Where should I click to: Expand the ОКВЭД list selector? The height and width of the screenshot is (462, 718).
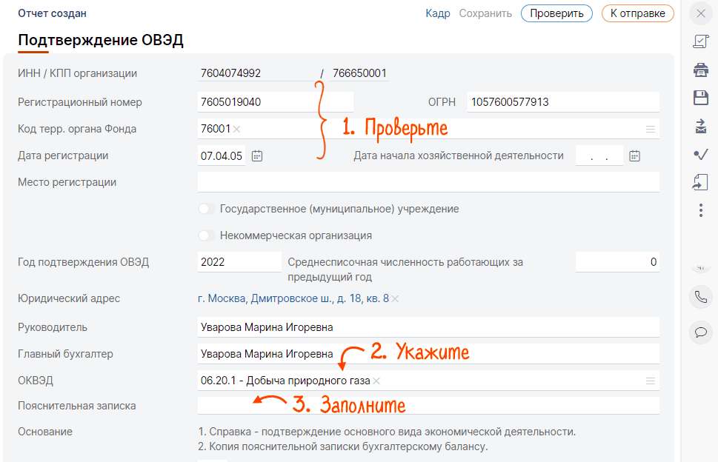coord(650,381)
